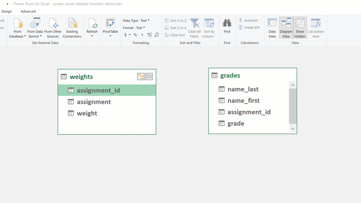Expand the Data Type: Text dropdown
This screenshot has width=361, height=203.
coord(149,21)
